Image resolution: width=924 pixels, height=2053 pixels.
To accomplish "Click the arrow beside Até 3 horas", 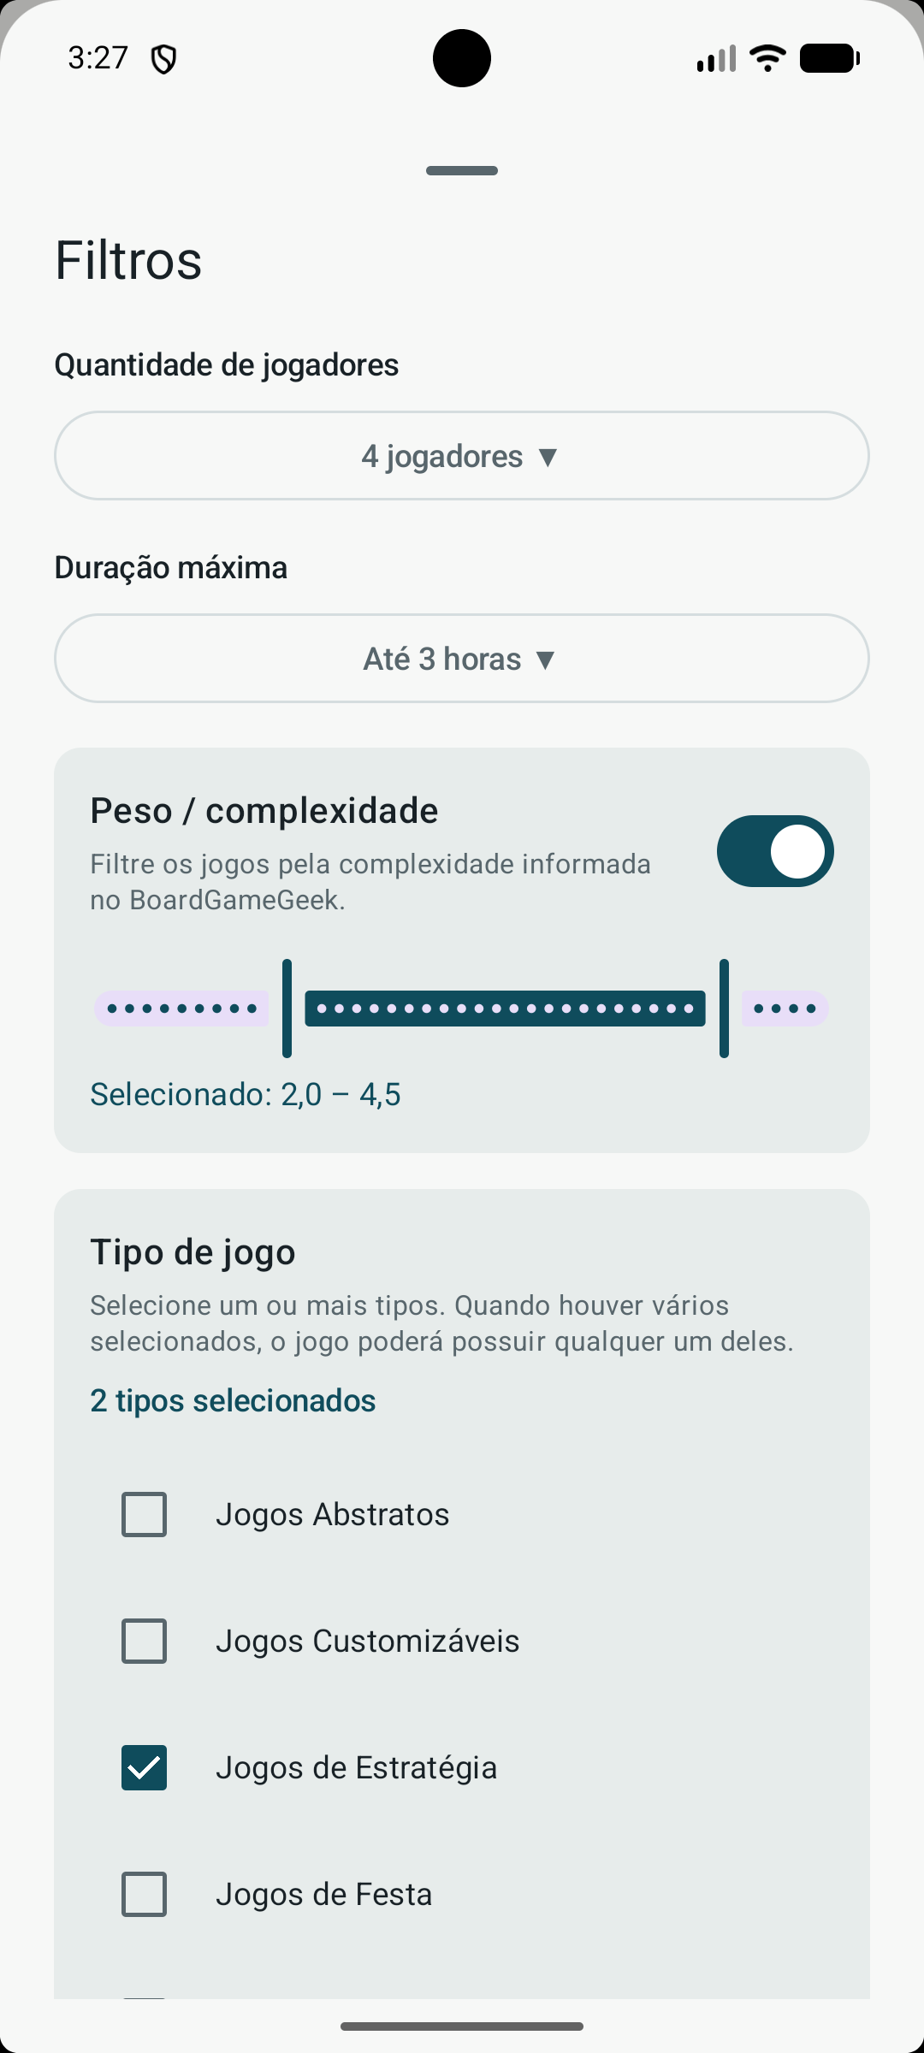I will [545, 660].
